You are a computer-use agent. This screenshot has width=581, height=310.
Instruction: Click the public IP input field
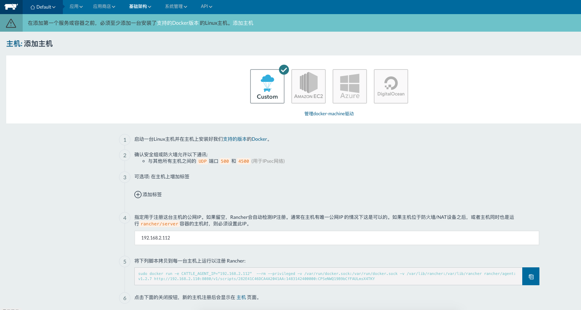point(336,238)
